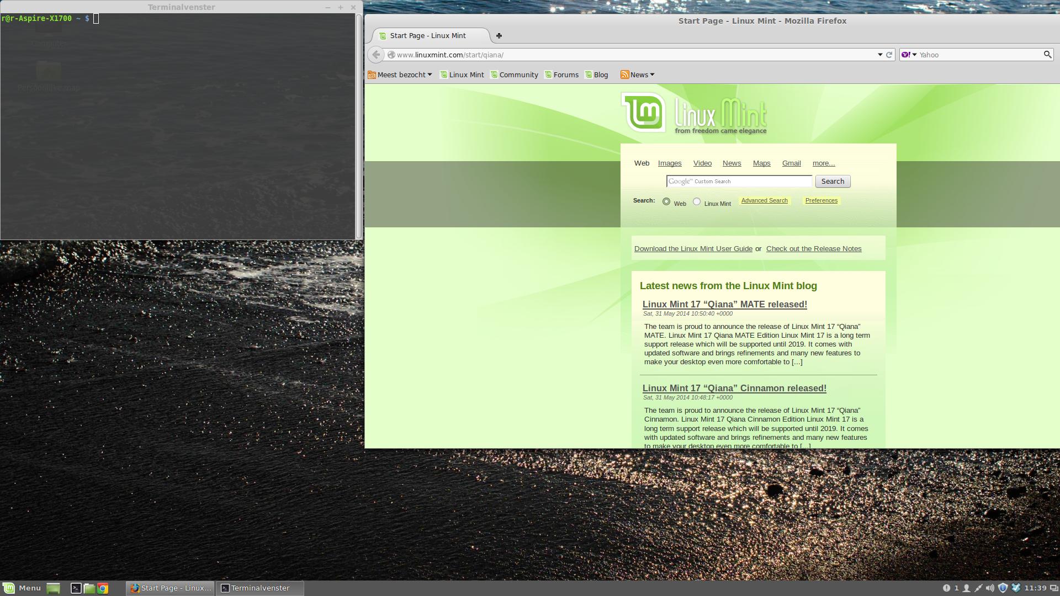
Task: Open the Blog bookmark
Action: pyautogui.click(x=597, y=75)
